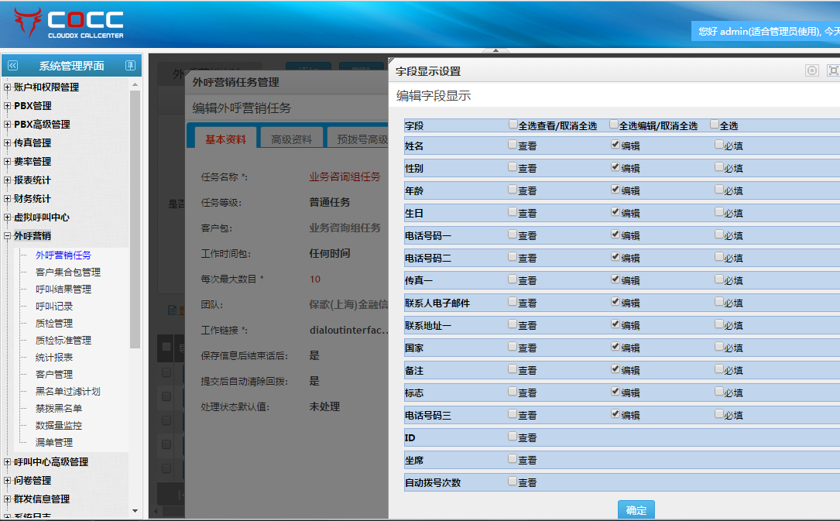Uncheck 编辑 checkbox for 姓名 field
This screenshot has width=840, height=521.
[615, 145]
